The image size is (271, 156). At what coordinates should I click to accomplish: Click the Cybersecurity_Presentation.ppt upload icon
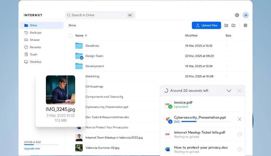pos(169,120)
